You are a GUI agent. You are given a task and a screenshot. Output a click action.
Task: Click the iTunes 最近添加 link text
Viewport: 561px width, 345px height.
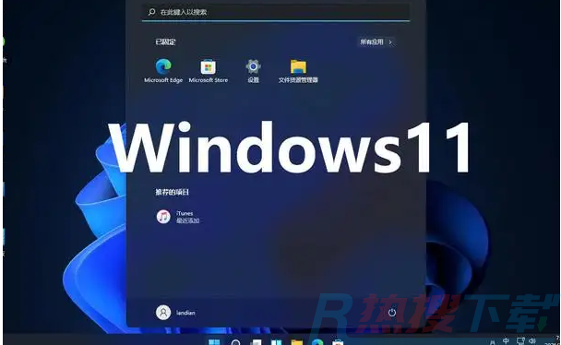pos(188,220)
